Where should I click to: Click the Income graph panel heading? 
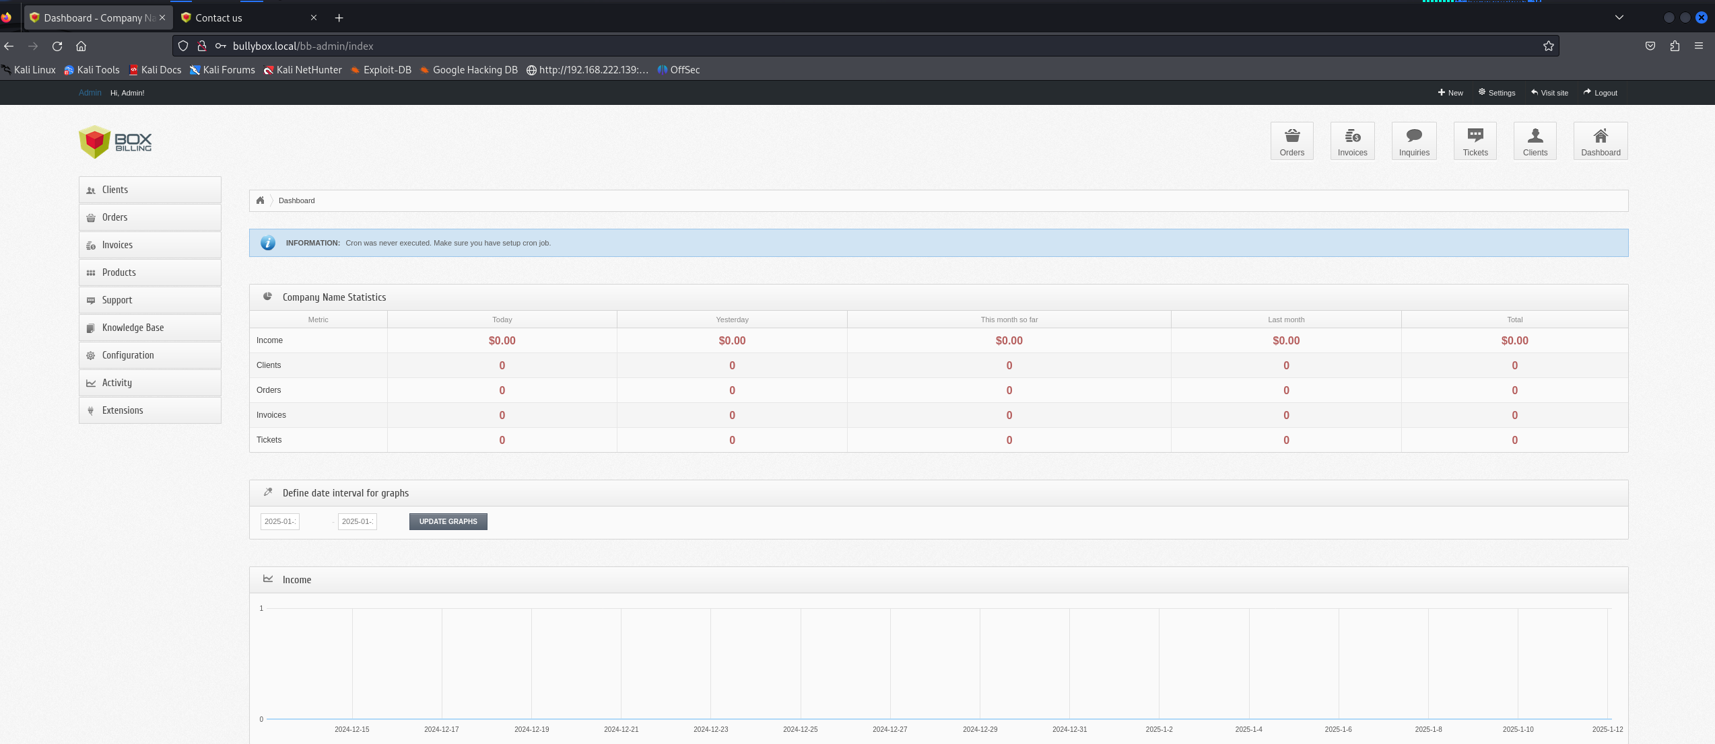pos(296,580)
